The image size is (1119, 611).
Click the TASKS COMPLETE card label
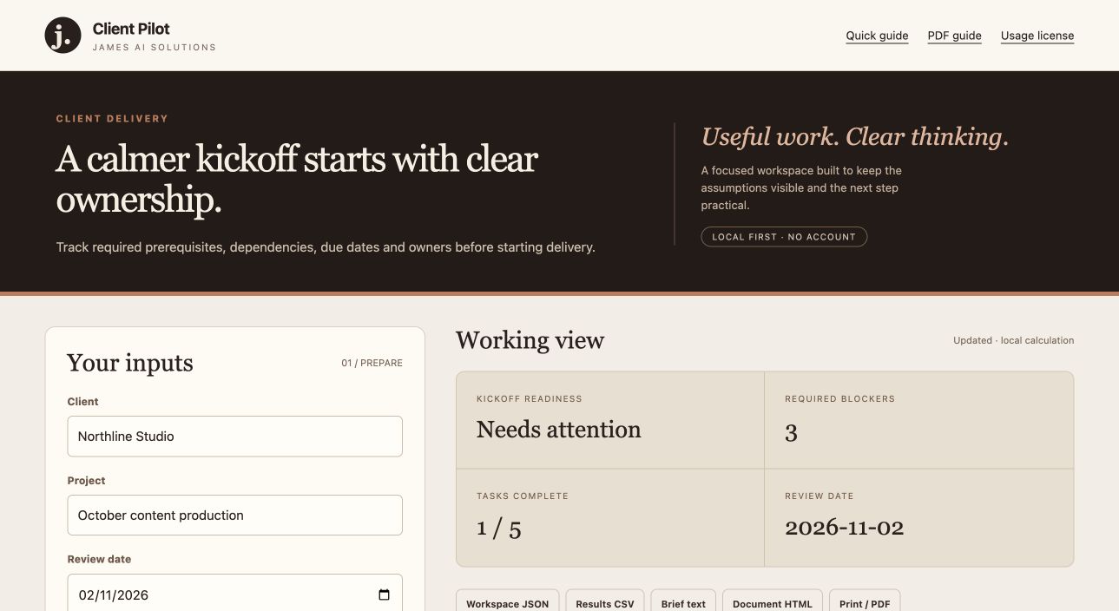523,496
